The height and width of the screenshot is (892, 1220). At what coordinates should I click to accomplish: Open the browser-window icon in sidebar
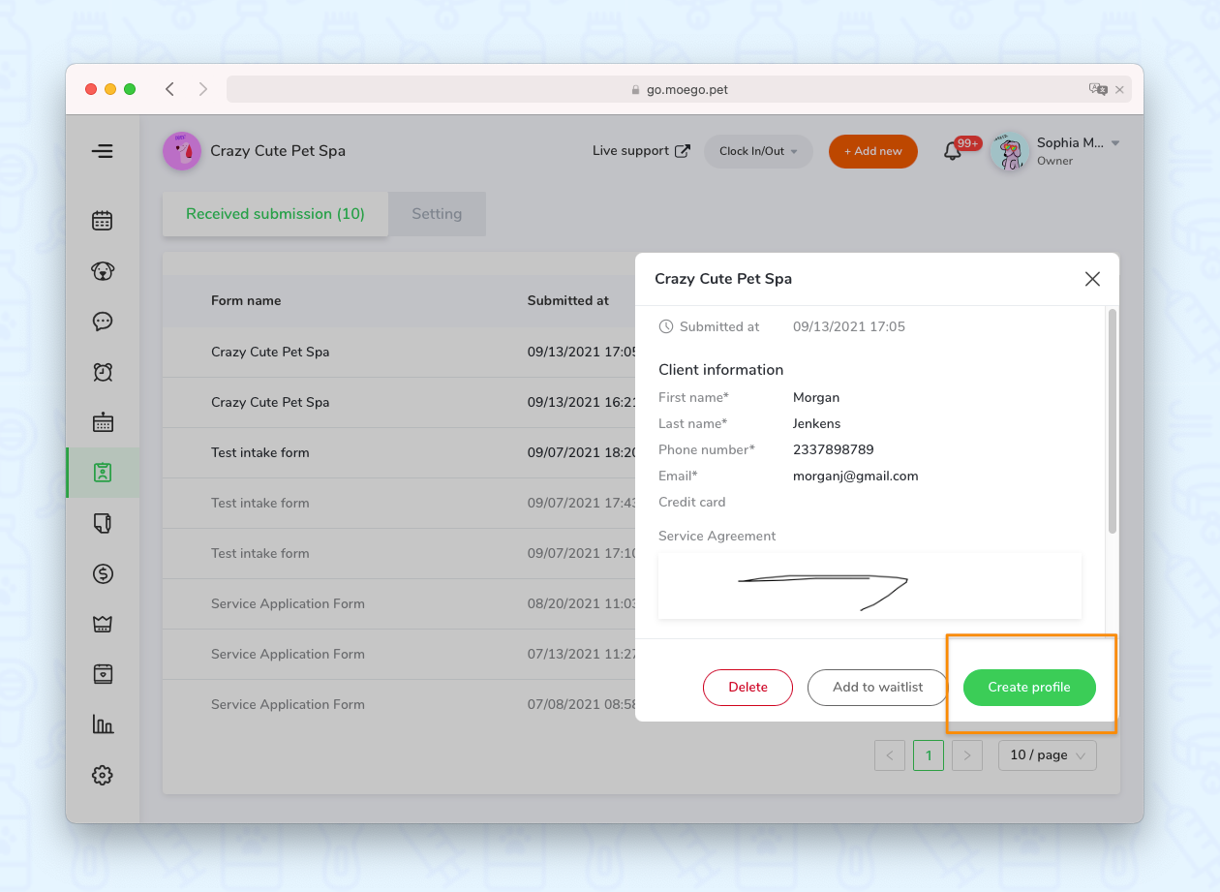point(103,674)
